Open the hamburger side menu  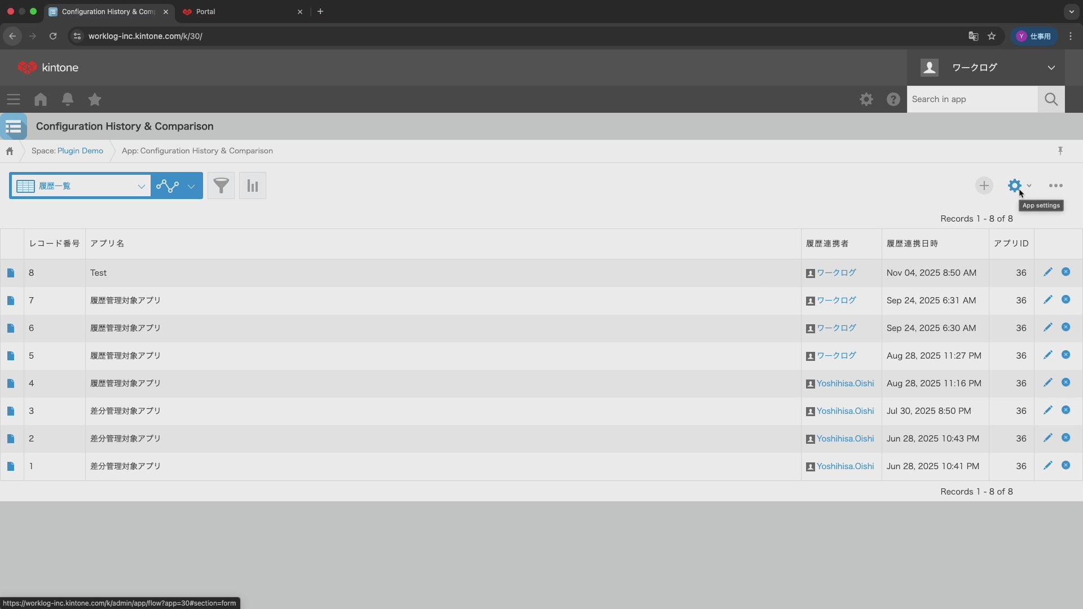(x=14, y=99)
